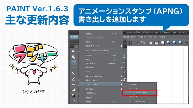Choose ムービー(M)... in submenu
Screen dimensions: 193x108
(x=140, y=97)
